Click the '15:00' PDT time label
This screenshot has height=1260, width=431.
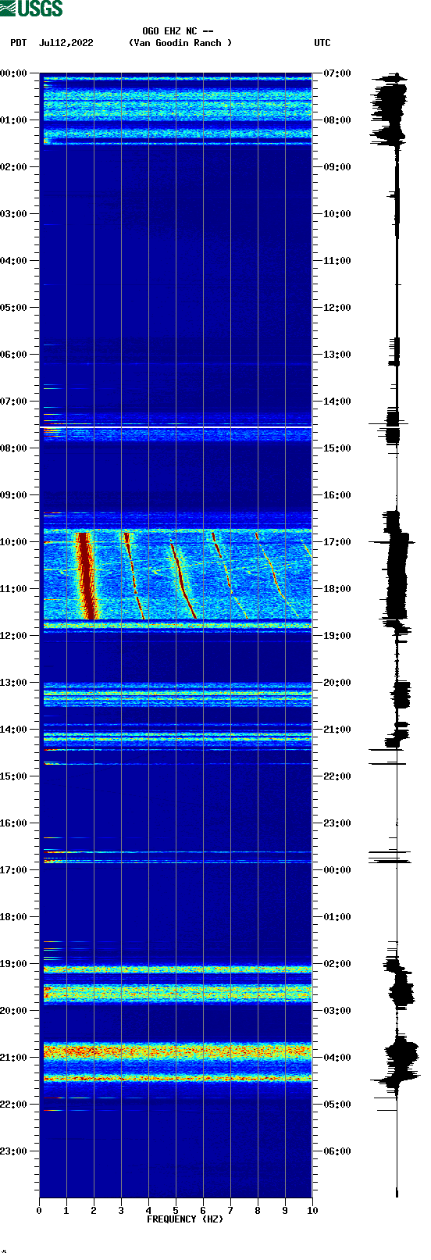click(x=14, y=776)
